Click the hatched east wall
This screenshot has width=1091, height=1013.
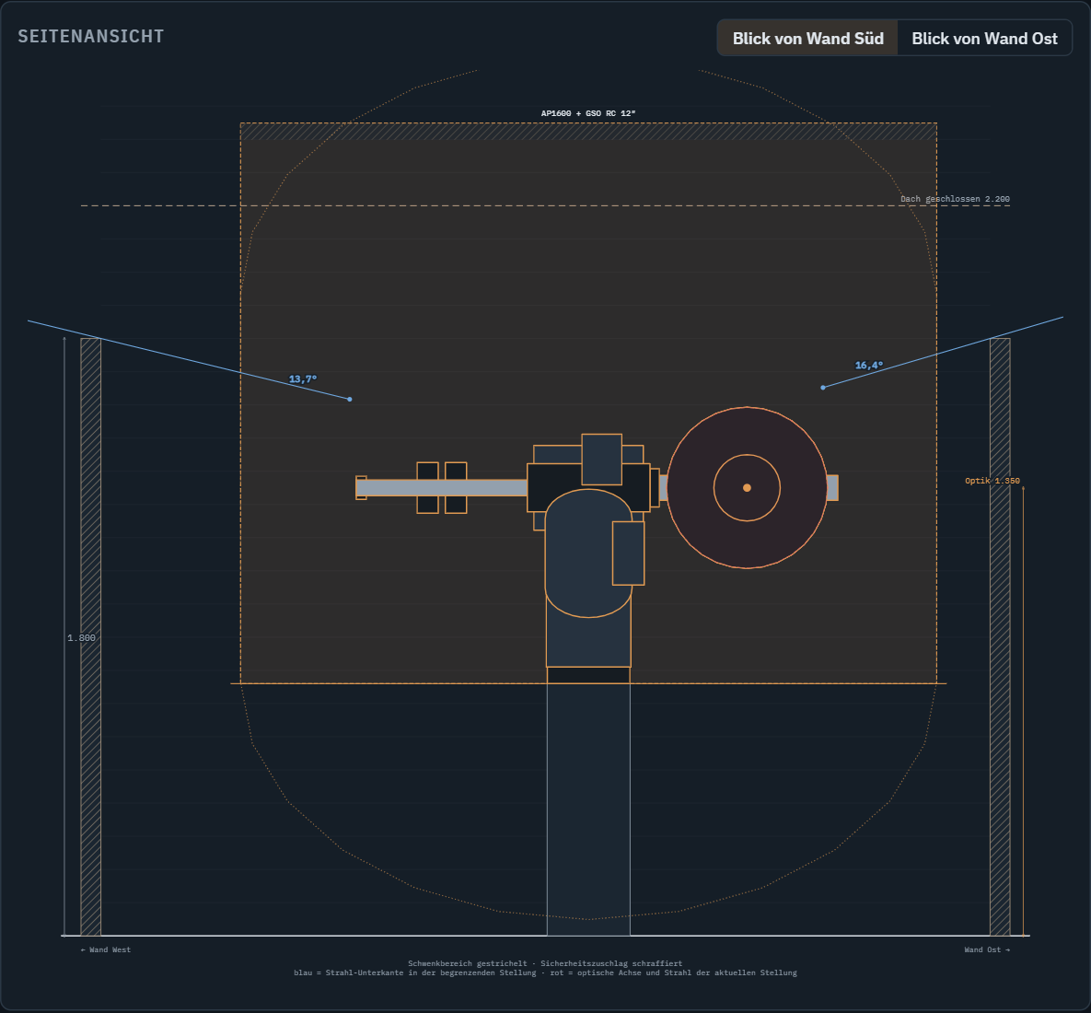click(x=1000, y=636)
